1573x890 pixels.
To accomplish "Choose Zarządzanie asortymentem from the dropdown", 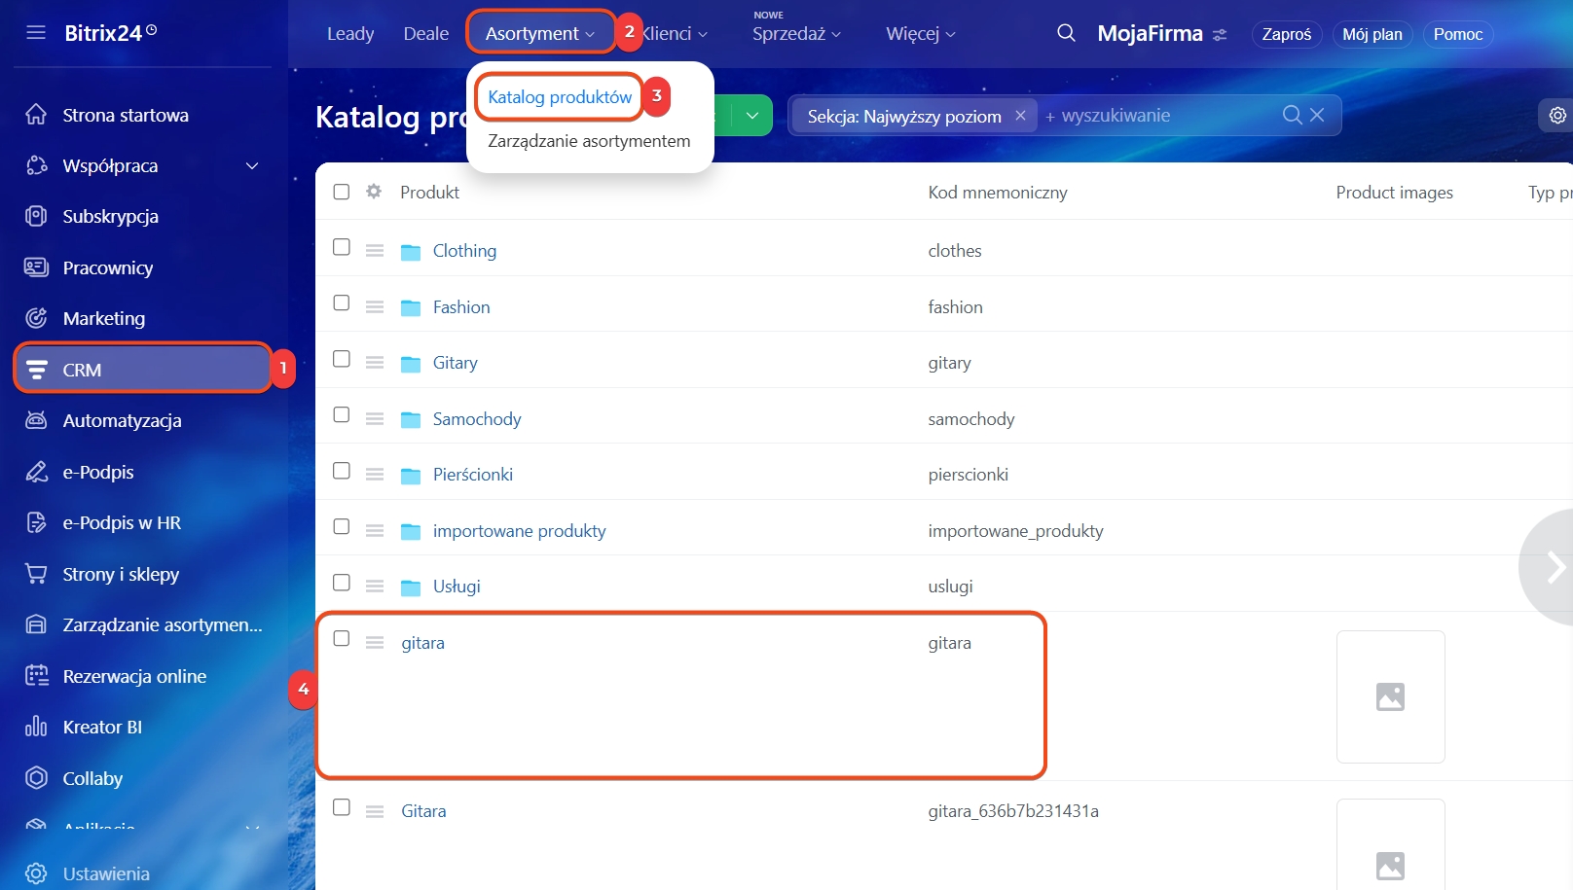I will click(589, 141).
